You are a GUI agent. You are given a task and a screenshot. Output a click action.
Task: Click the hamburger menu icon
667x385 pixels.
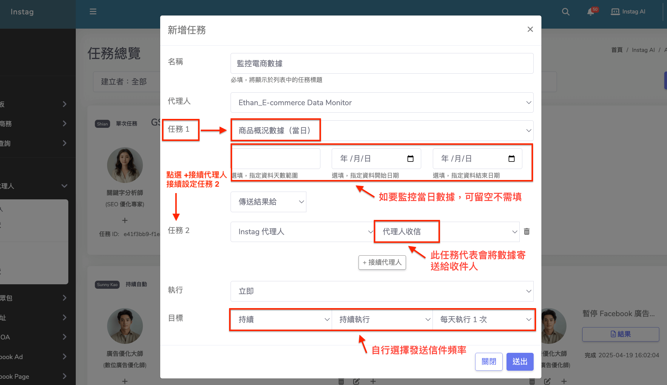(93, 12)
